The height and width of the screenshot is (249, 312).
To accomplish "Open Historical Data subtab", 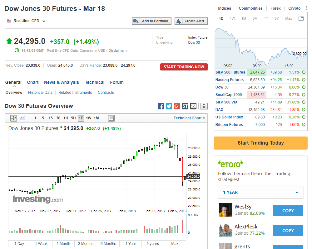I will point(40,93).
